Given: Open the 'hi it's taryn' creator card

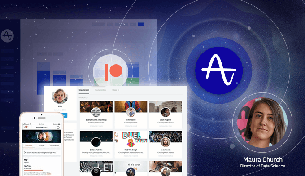Looking at the screenshot, I should [131, 168].
